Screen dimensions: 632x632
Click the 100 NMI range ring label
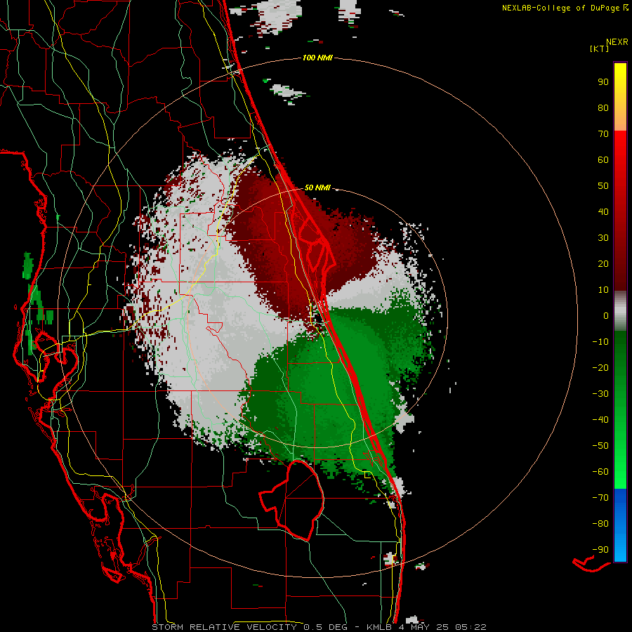317,58
